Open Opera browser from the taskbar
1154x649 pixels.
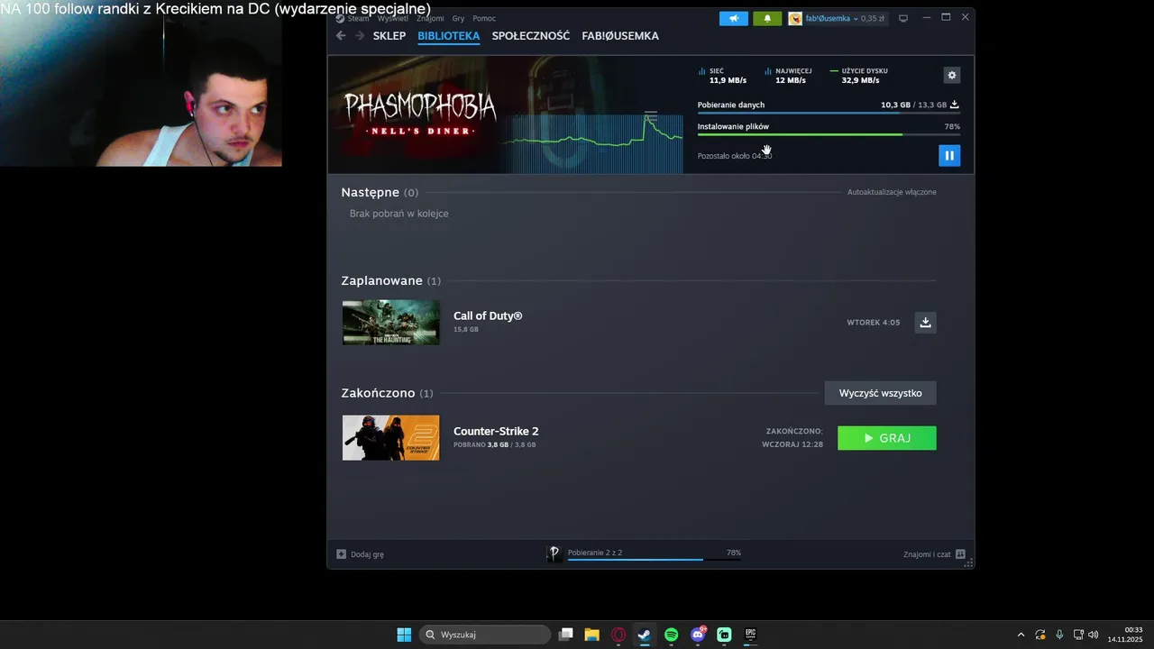point(618,635)
